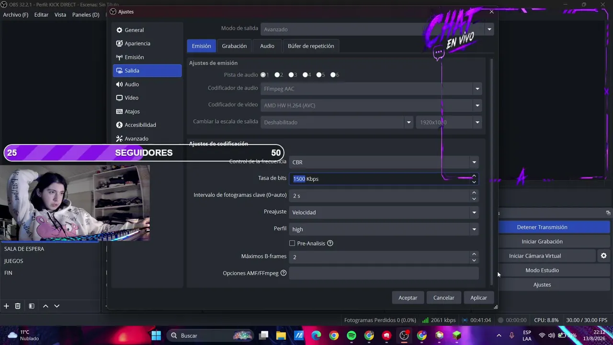Open the Accesibilidad settings section
Viewport: 613px width, 345px height.
coord(147,125)
